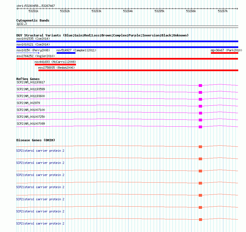Open the nsv441693 (McCarroll2008) variant label
Viewport: 246px width, 232px height.
pyautogui.click(x=55, y=62)
